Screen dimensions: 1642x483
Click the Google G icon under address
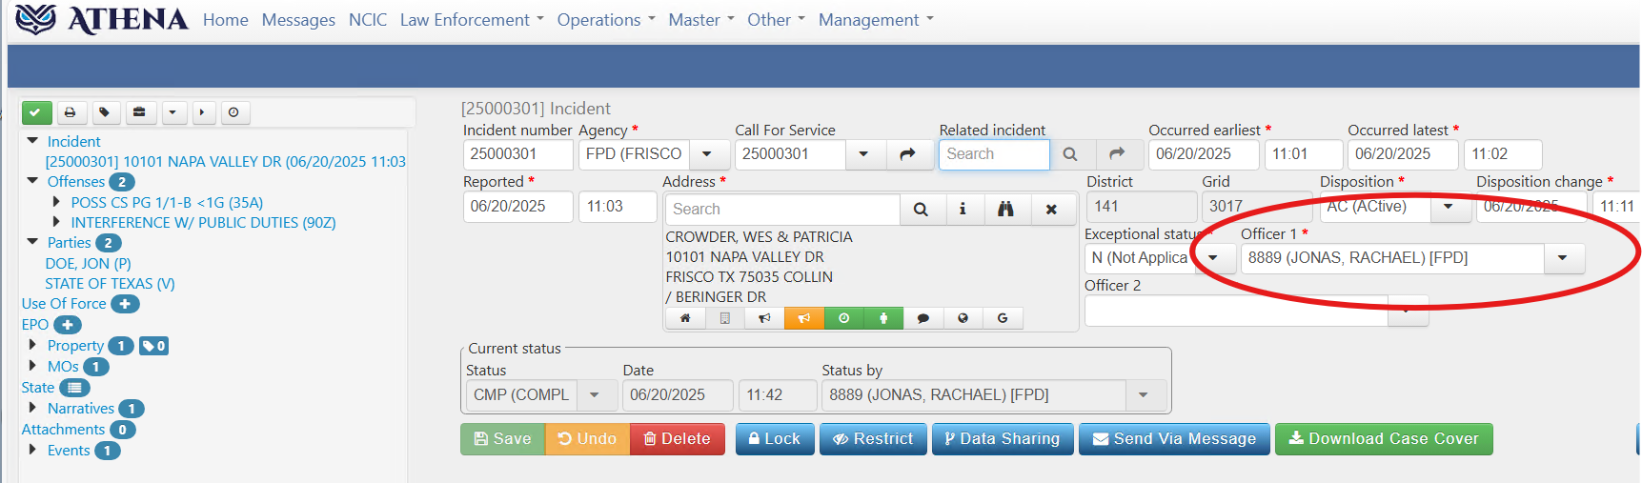[1003, 318]
